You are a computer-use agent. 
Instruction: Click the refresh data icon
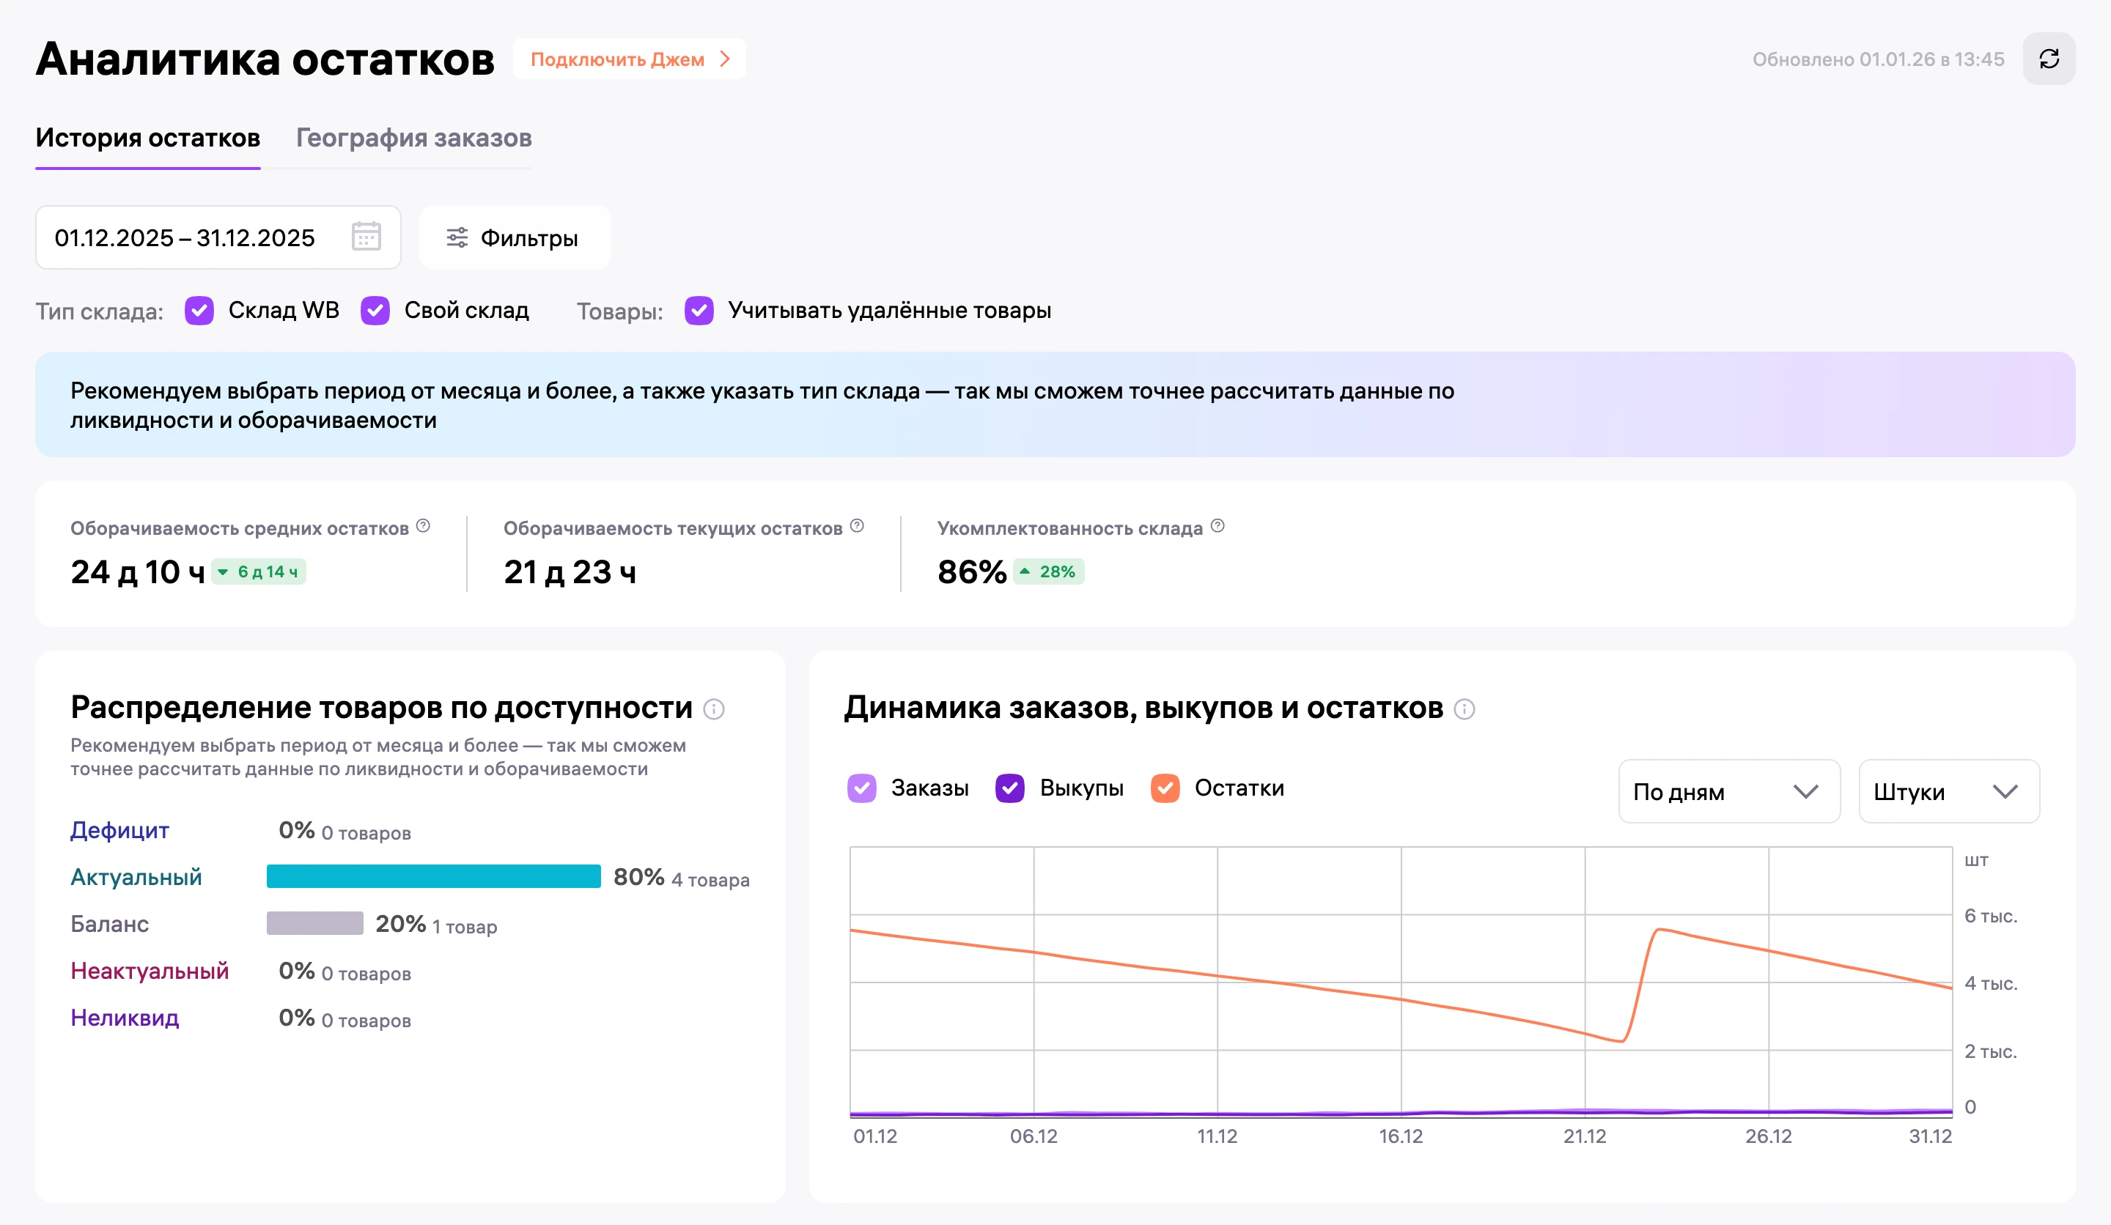click(2048, 59)
